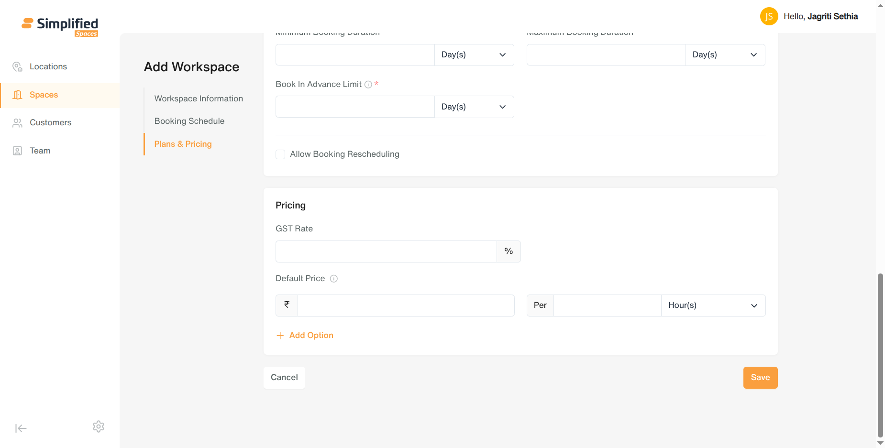This screenshot has height=448, width=885.
Task: Click the Save button
Action: (760, 378)
